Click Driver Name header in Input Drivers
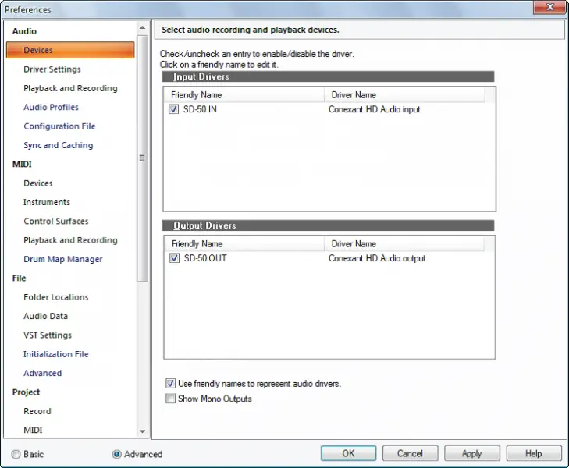The width and height of the screenshot is (569, 468). [404, 95]
